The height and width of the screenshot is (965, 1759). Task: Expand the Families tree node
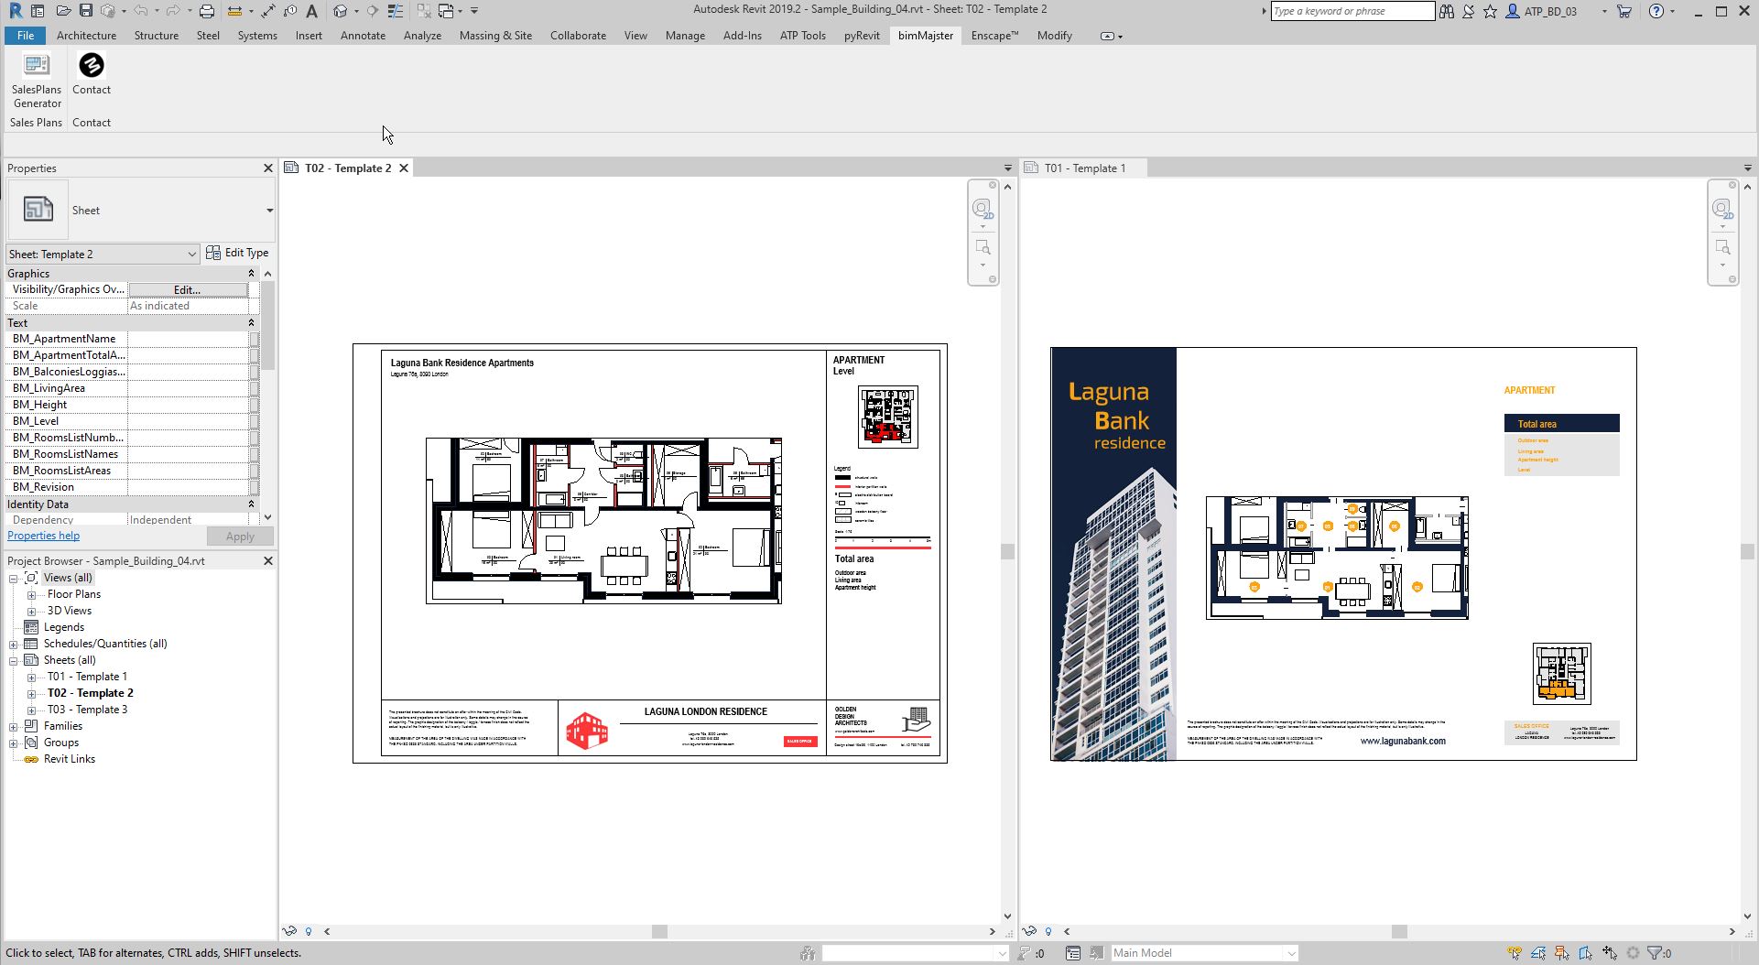14,727
